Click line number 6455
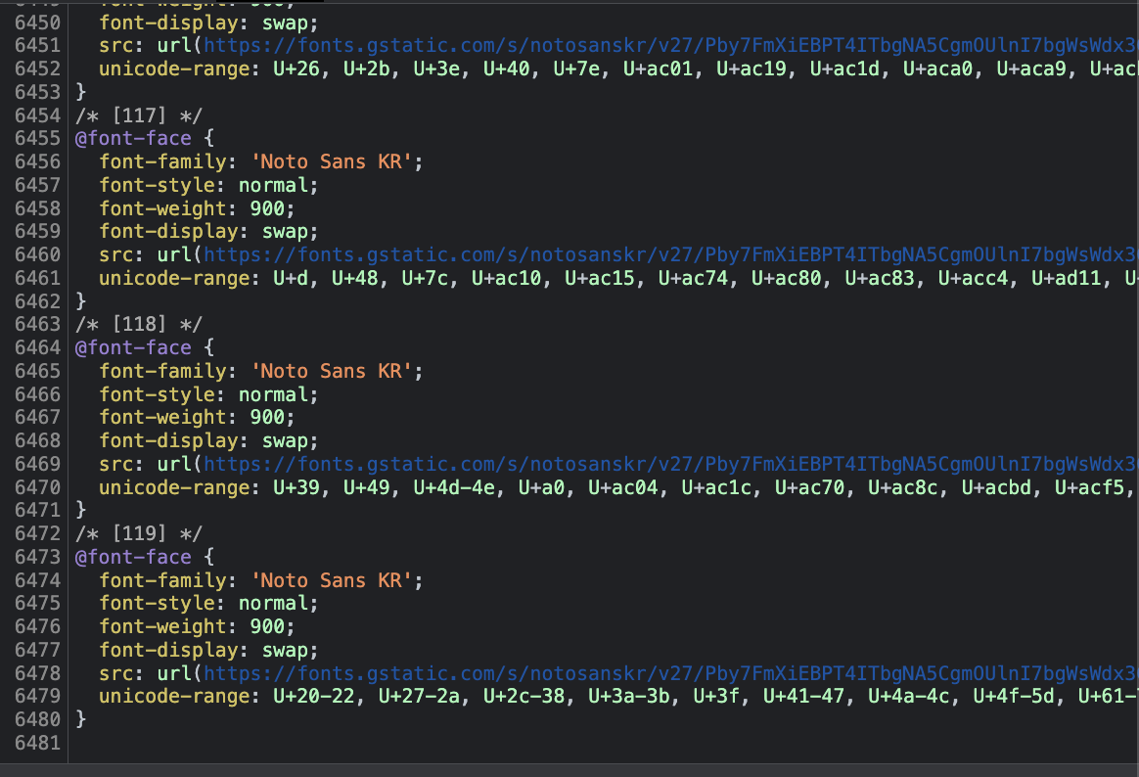Image resolution: width=1139 pixels, height=777 pixels. pyautogui.click(x=37, y=138)
